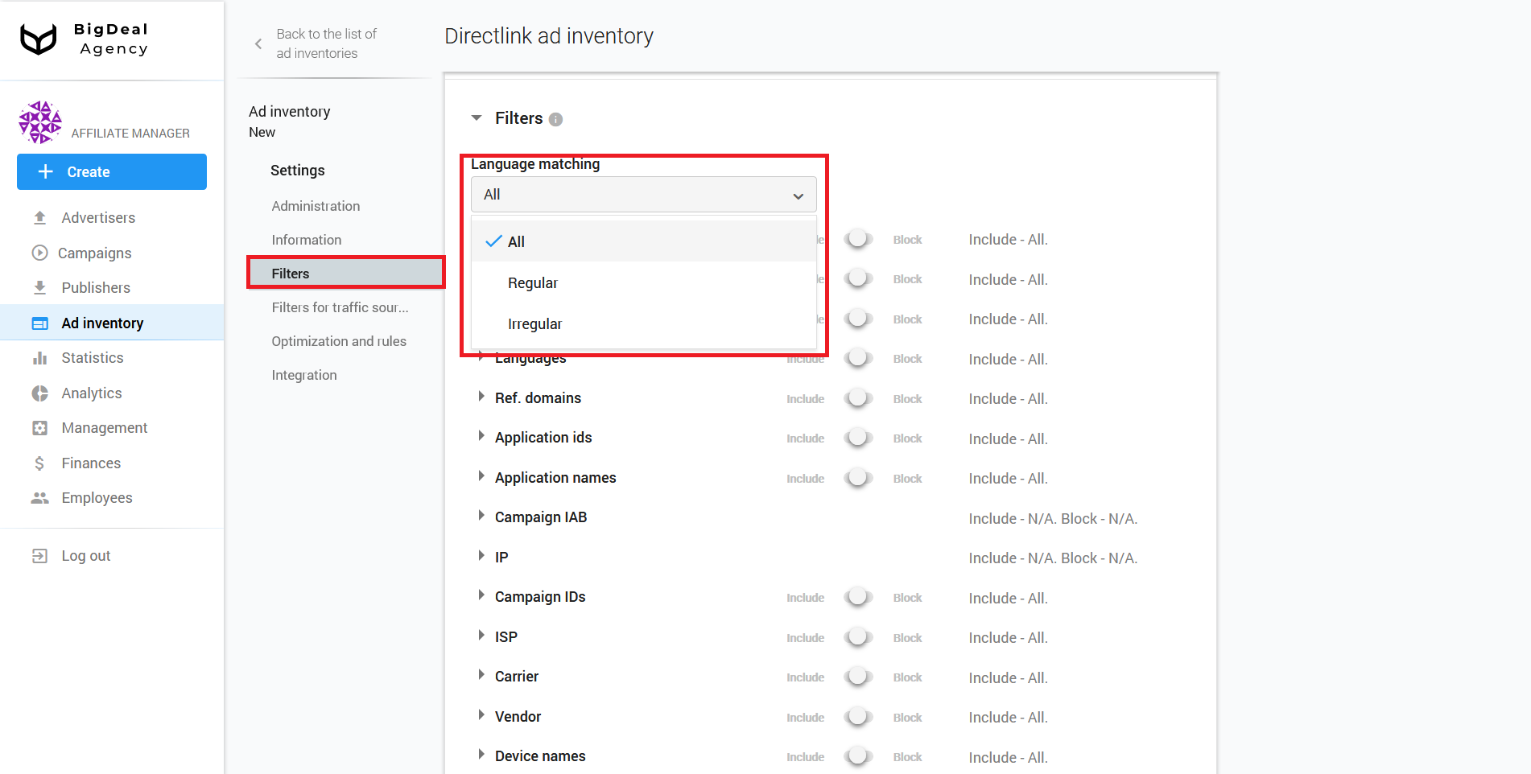This screenshot has height=774, width=1531.
Task: Select the Advertisers sidebar icon
Action: (x=40, y=217)
